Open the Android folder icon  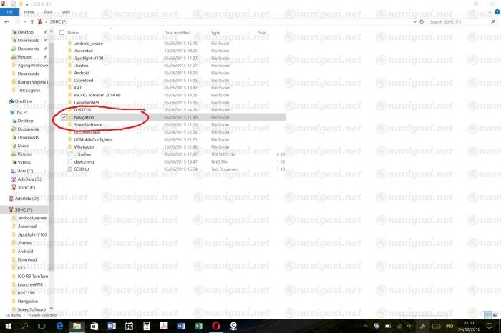(x=69, y=73)
